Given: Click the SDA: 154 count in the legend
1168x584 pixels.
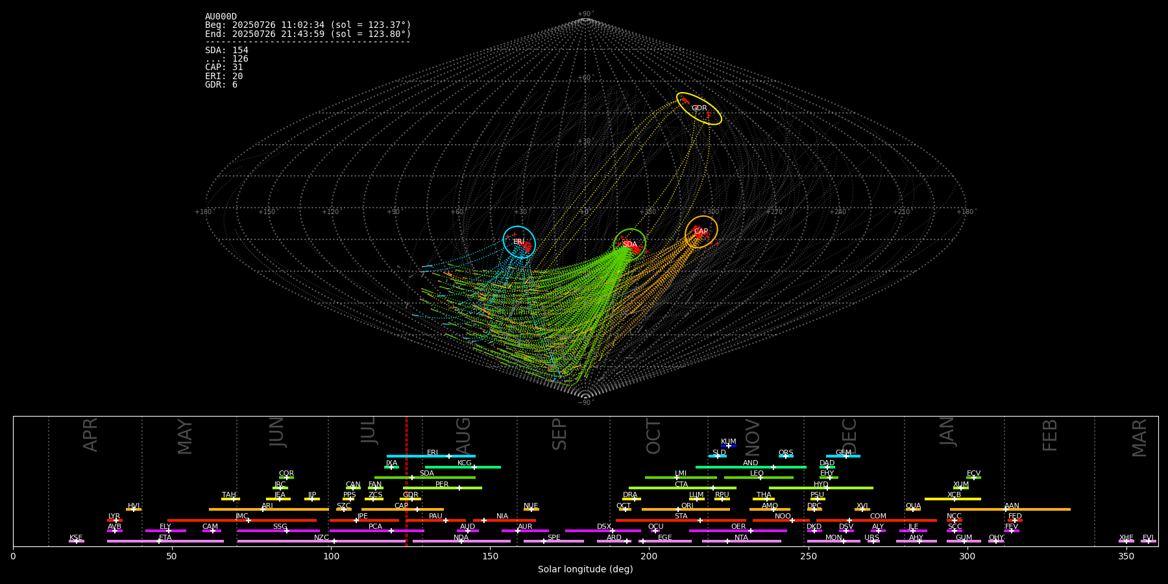Looking at the screenshot, I should [x=226, y=51].
